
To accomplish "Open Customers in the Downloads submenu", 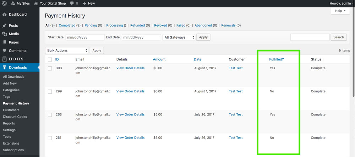I will point(11,110).
